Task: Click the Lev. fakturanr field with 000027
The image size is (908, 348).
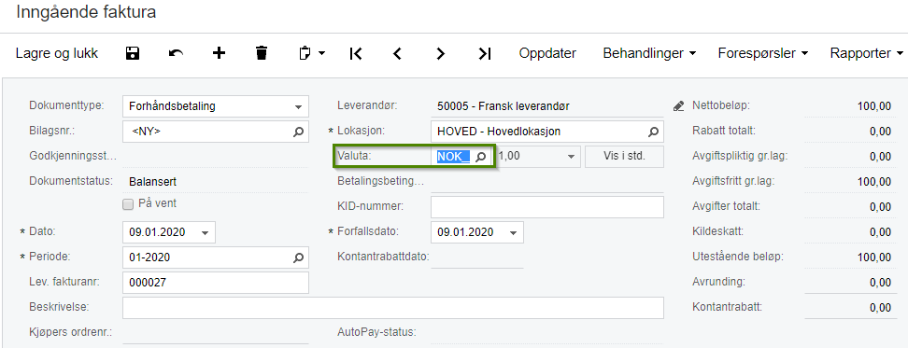Action: [x=216, y=283]
